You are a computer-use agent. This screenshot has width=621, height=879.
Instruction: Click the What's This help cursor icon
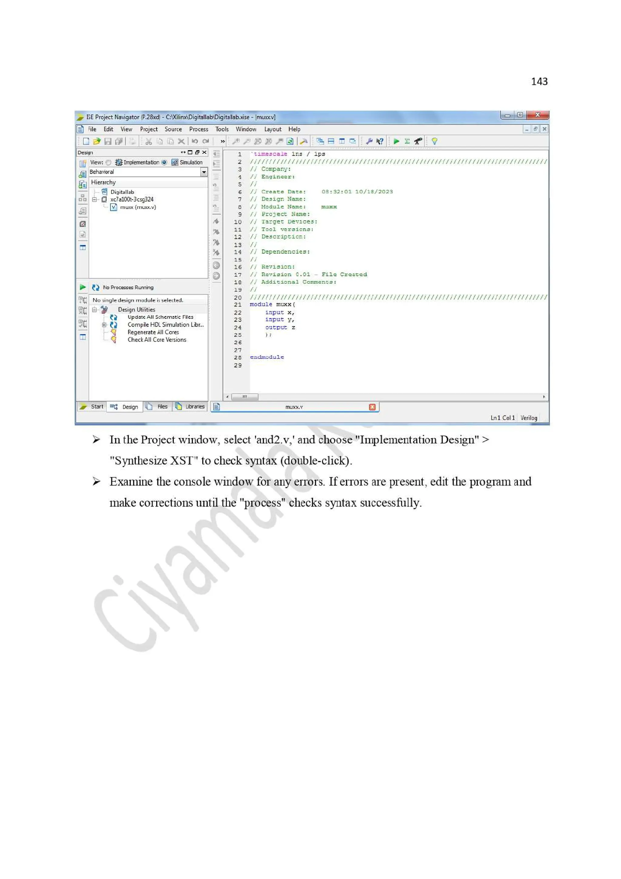(x=380, y=141)
